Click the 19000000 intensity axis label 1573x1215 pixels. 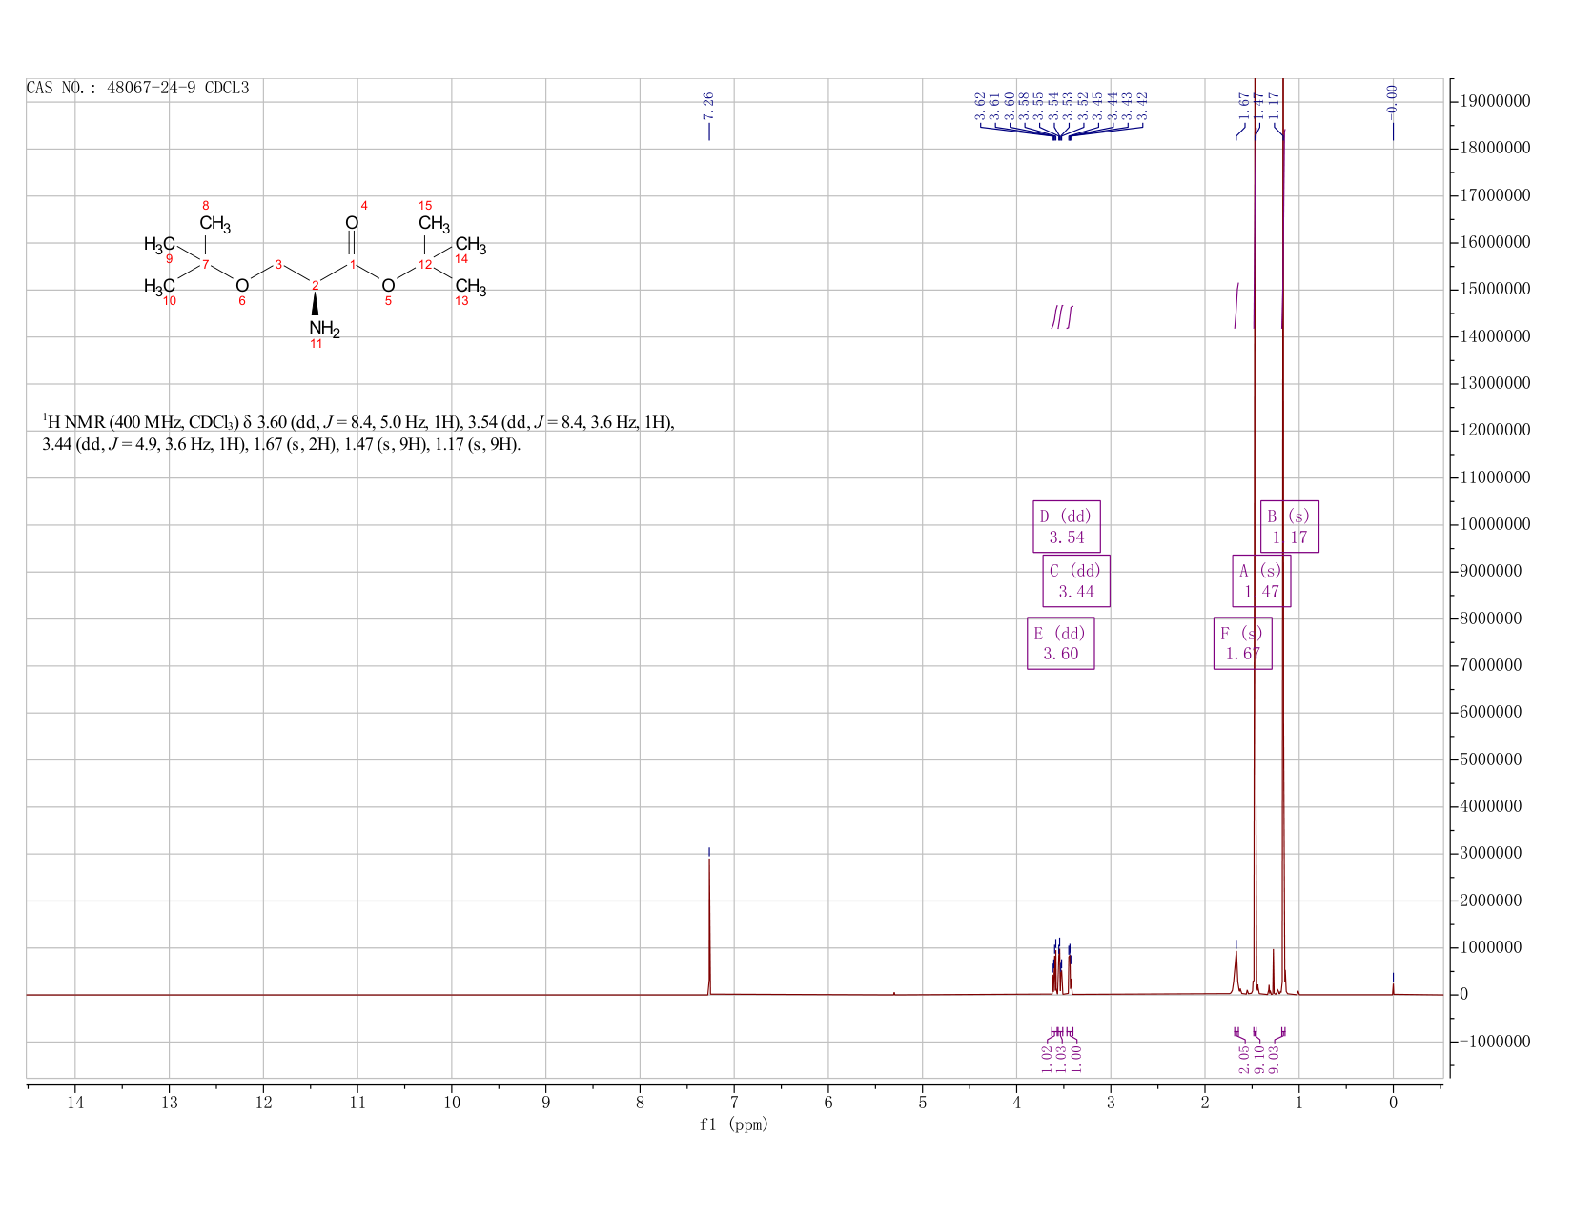1496,101
